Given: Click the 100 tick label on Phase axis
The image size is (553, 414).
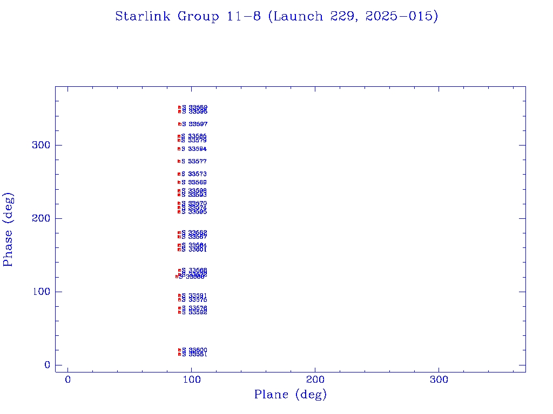Looking at the screenshot, I should pos(41,292).
